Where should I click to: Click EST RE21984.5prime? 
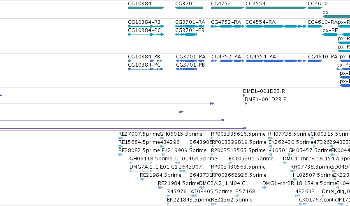click(178, 183)
